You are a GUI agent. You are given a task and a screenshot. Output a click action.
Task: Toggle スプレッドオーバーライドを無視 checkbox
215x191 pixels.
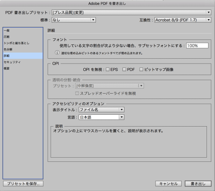(77, 94)
